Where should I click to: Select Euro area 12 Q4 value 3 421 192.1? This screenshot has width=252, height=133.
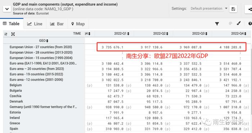coord(230,80)
